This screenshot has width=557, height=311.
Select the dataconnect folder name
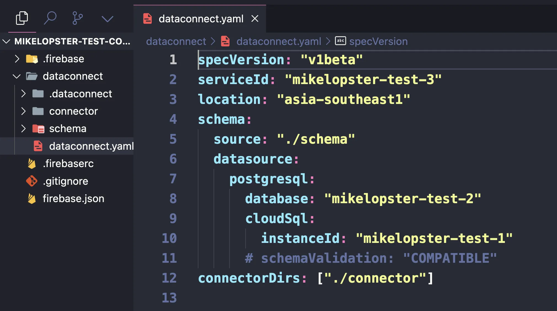click(x=73, y=76)
